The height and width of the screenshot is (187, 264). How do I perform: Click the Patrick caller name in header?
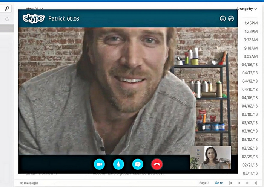coord(57,18)
